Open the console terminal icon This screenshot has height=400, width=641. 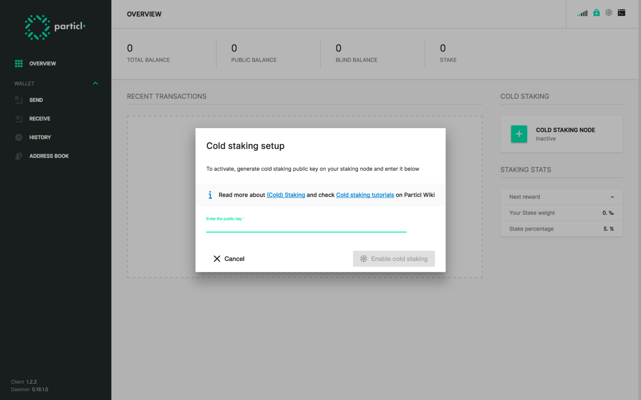pyautogui.click(x=621, y=13)
